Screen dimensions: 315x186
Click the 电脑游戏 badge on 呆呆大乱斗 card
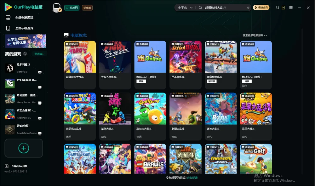tap(248, 96)
